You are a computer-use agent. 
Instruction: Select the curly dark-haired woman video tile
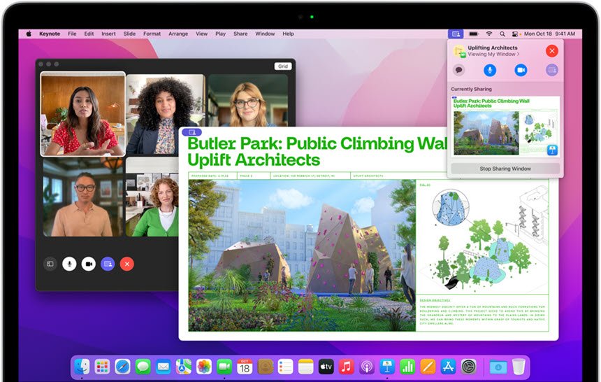[x=166, y=114]
